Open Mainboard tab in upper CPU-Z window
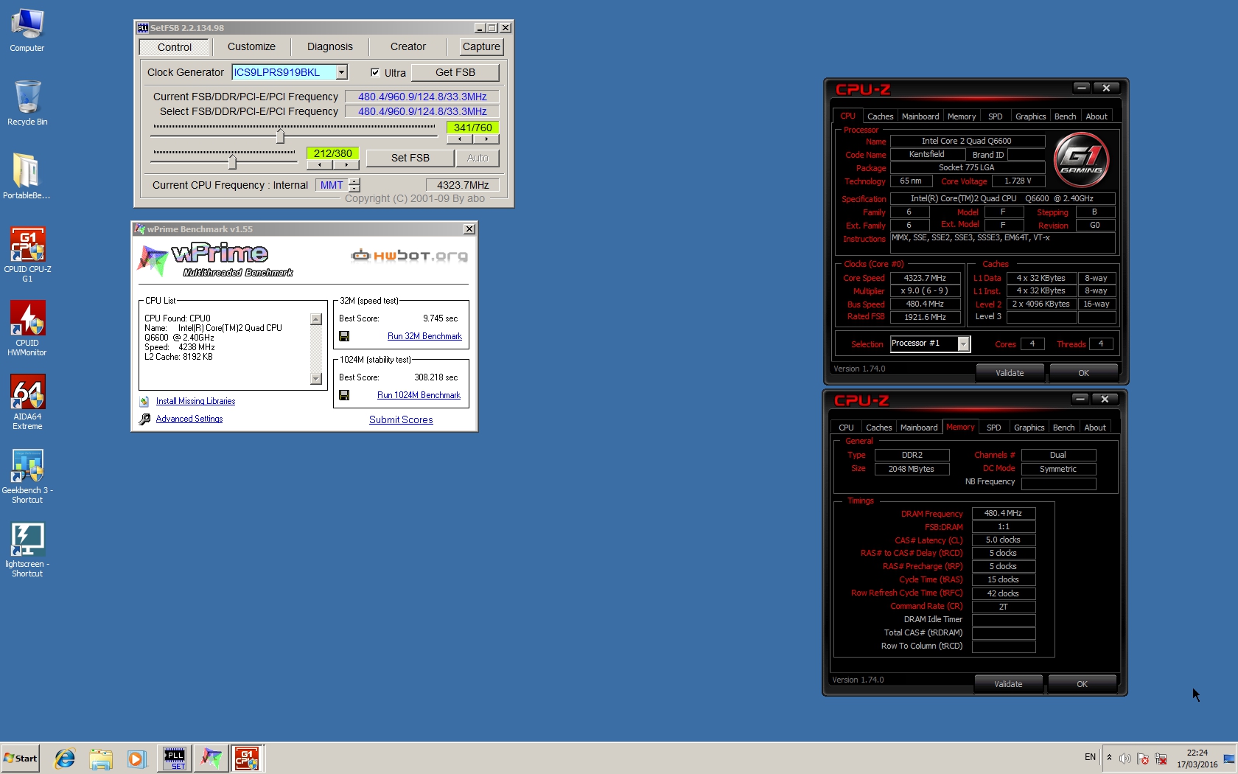Image resolution: width=1238 pixels, height=774 pixels. [920, 116]
